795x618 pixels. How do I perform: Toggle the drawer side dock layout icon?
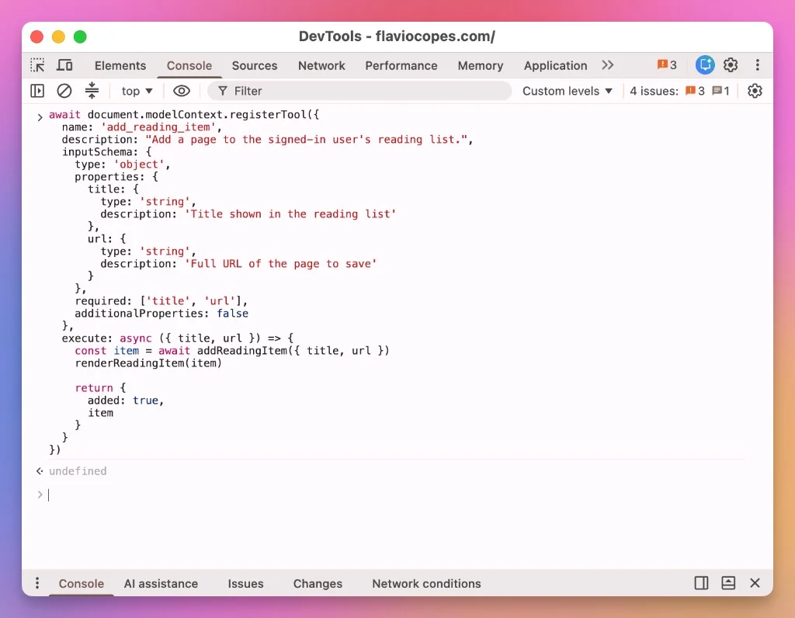click(x=701, y=583)
